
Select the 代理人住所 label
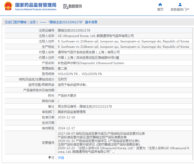point(46,58)
